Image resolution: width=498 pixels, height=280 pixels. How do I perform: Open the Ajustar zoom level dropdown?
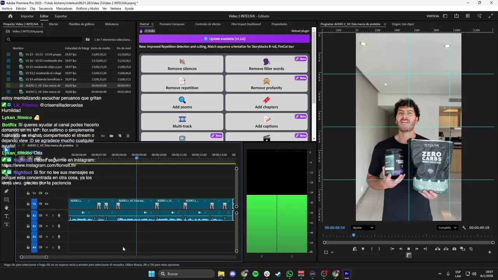click(x=363, y=227)
